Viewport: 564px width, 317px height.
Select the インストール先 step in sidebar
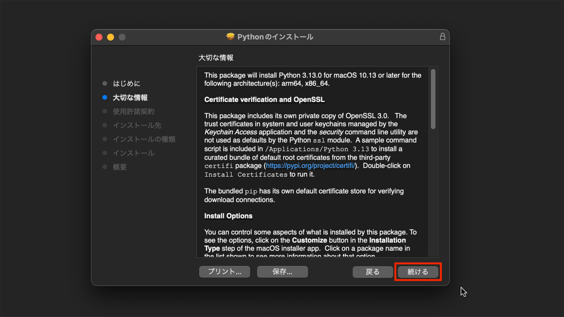coord(137,125)
